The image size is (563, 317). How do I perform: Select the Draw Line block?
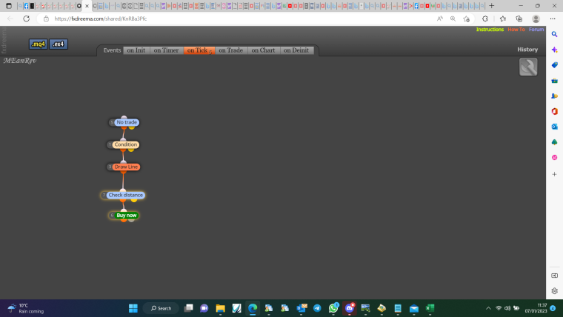point(126,167)
